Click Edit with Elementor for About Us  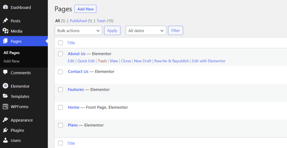point(209,61)
